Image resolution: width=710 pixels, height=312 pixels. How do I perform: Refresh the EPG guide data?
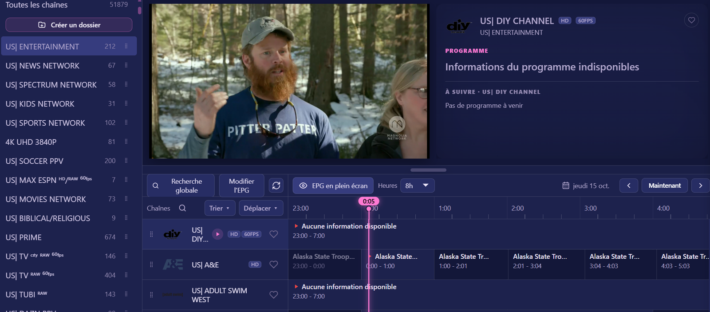pos(276,186)
